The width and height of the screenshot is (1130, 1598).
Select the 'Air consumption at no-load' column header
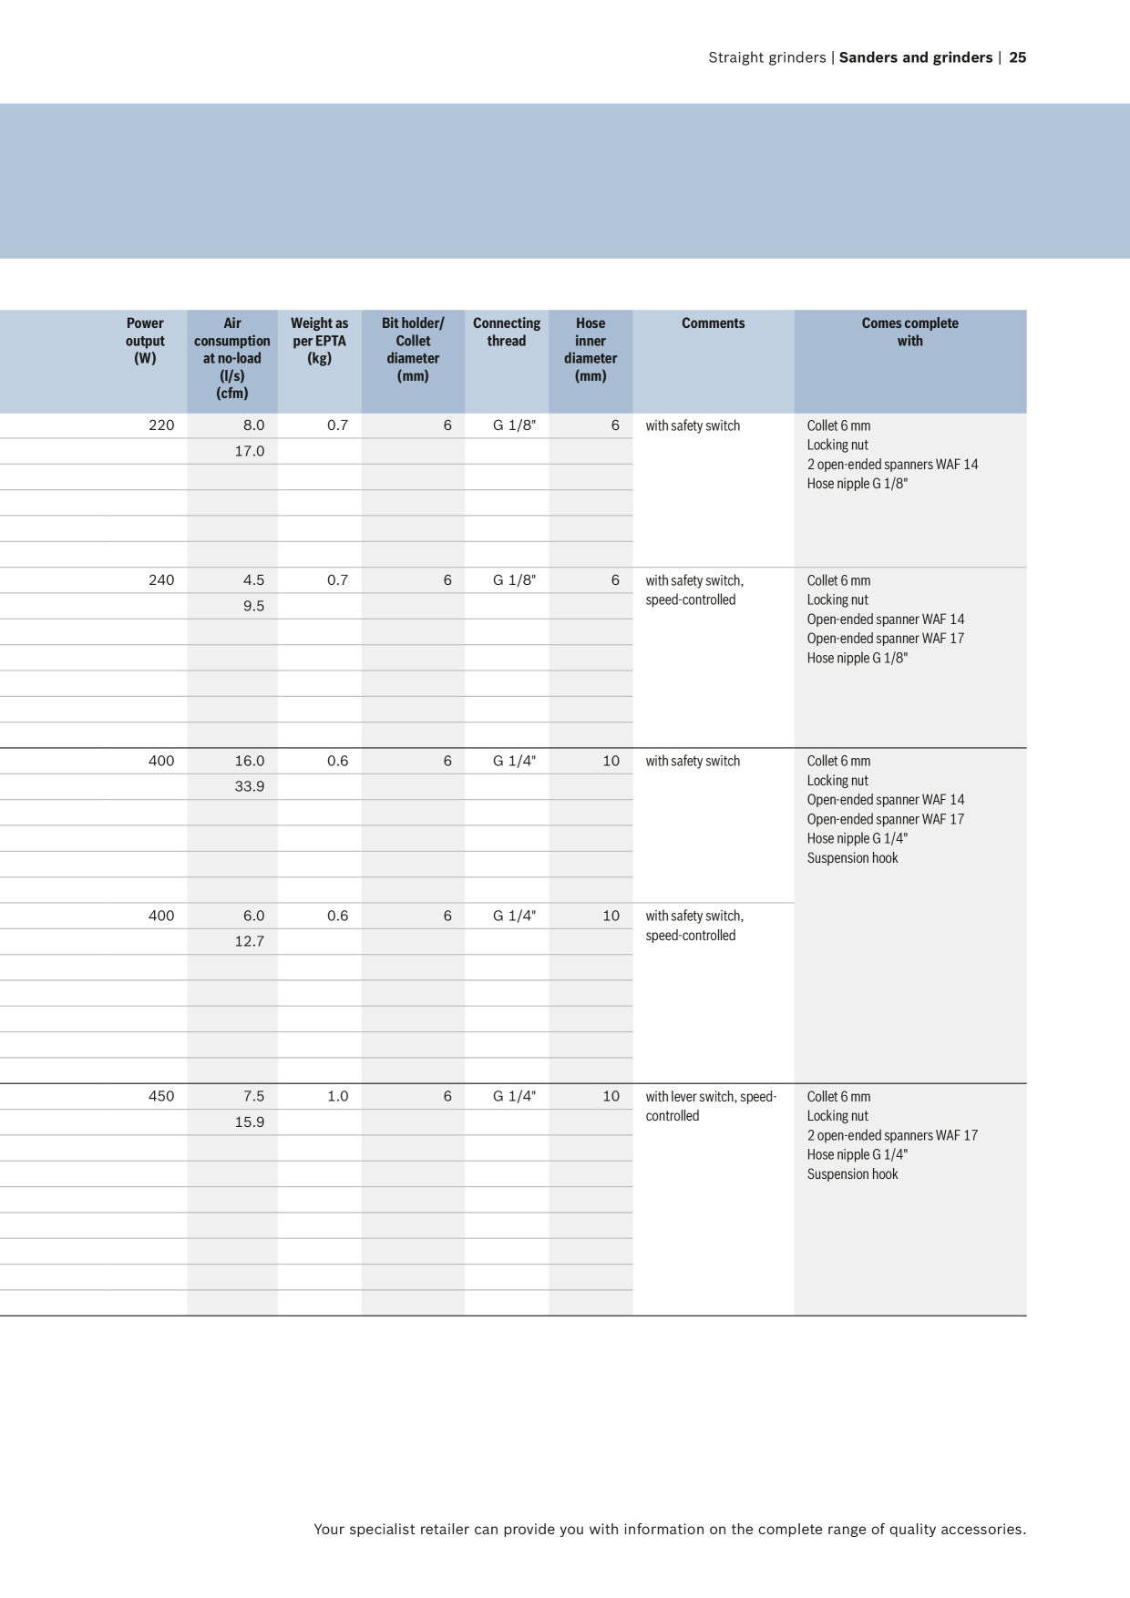(x=232, y=358)
